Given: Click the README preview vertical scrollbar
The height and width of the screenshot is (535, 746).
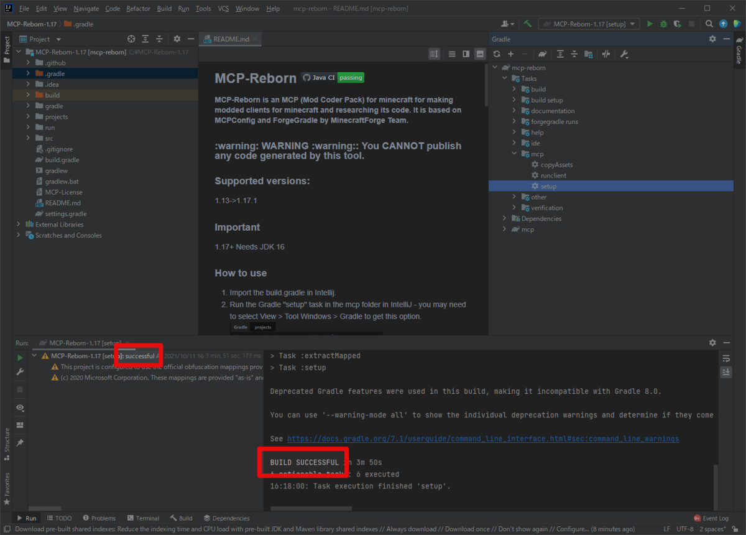Looking at the screenshot, I should 486,84.
